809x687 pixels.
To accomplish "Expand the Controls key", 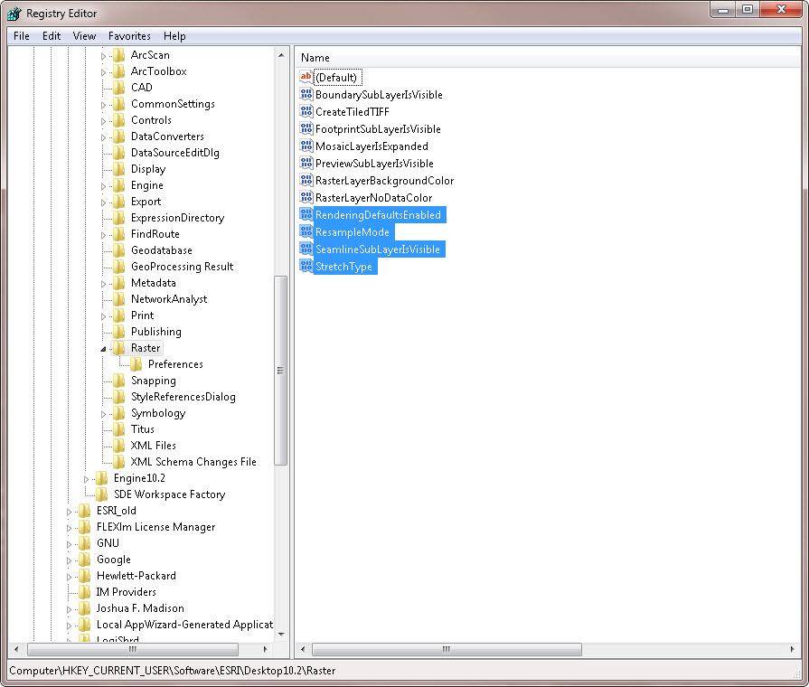I will coord(103,121).
